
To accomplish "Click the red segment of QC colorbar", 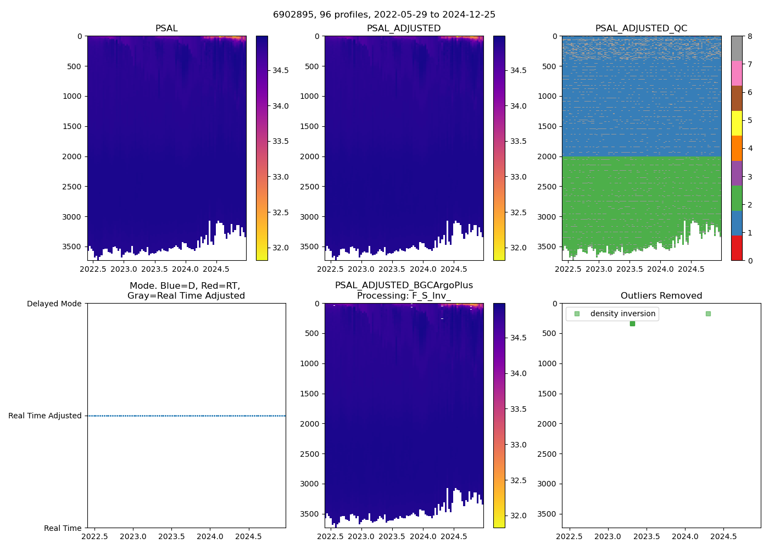I will pyautogui.click(x=737, y=248).
